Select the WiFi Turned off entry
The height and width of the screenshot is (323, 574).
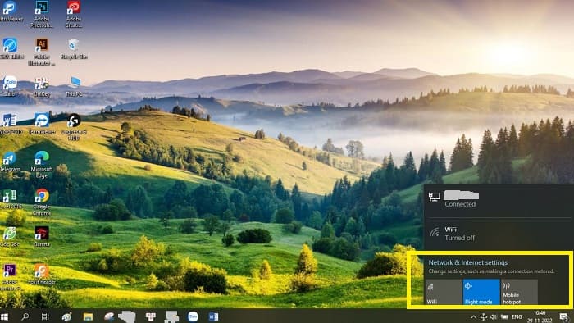click(499, 234)
